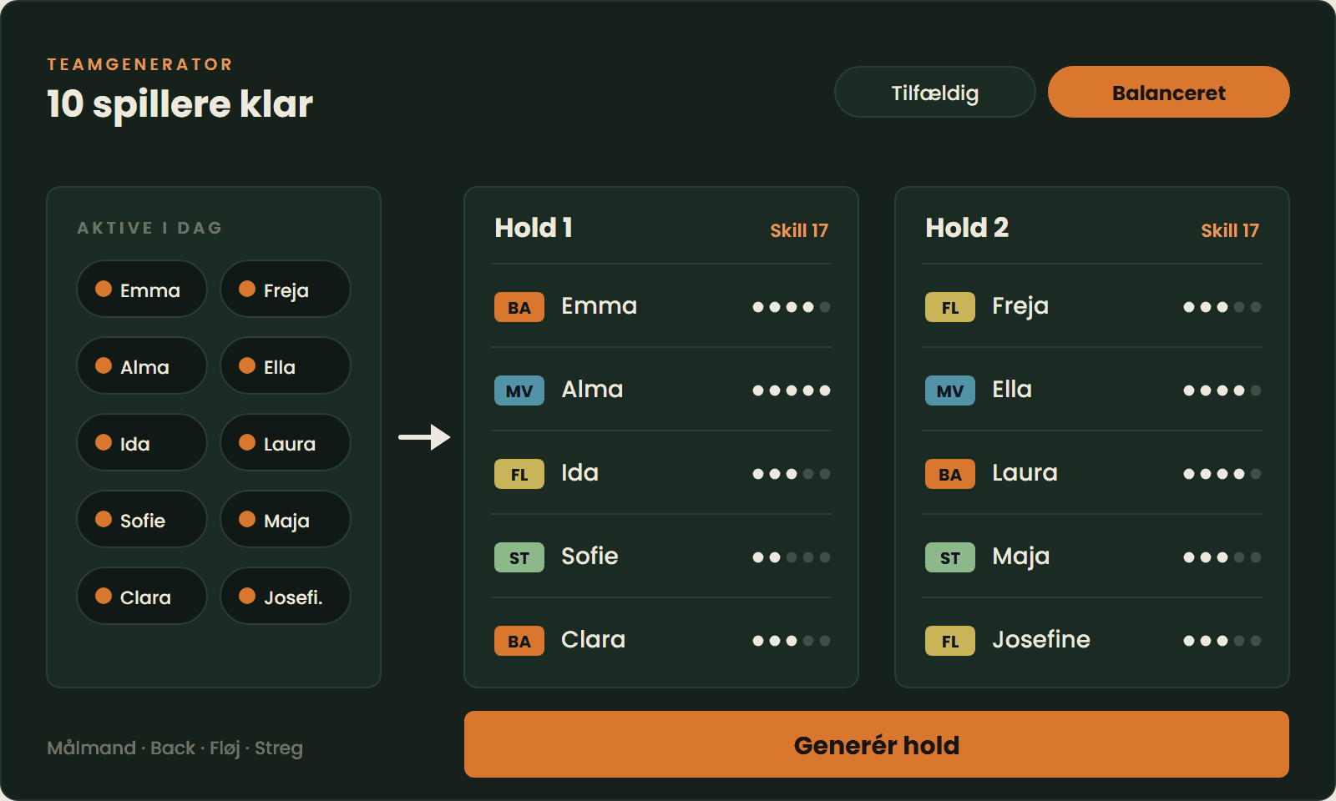Click Ida's skill rating dots
The height and width of the screenshot is (801, 1336).
(792, 474)
